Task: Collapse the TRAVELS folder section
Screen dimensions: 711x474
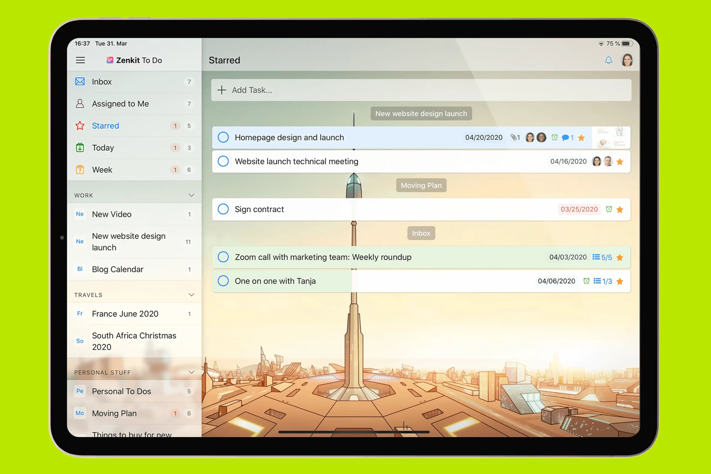Action: pyautogui.click(x=191, y=295)
